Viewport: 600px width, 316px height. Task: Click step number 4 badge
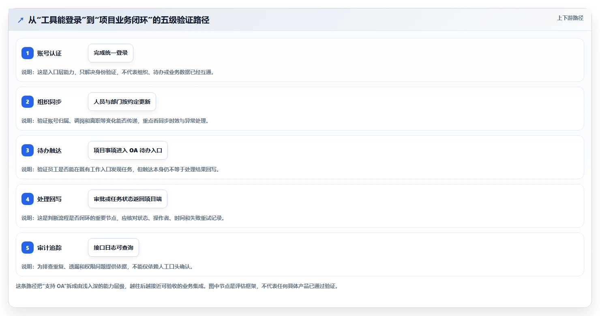tap(28, 199)
